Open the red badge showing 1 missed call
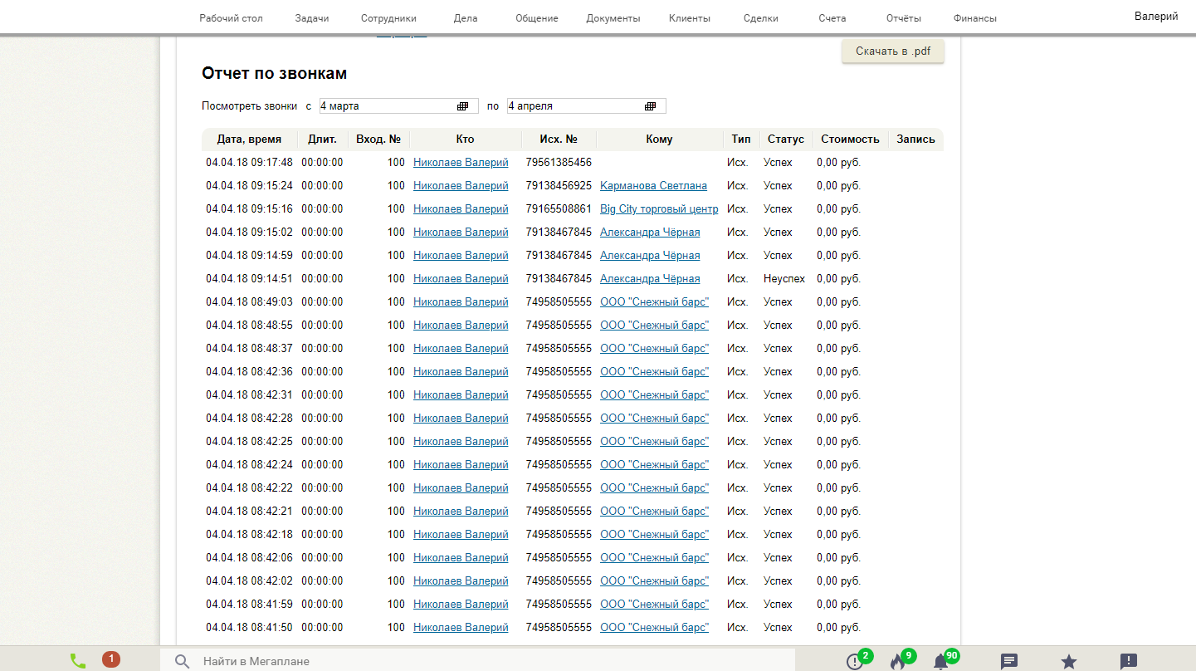 [x=111, y=659]
